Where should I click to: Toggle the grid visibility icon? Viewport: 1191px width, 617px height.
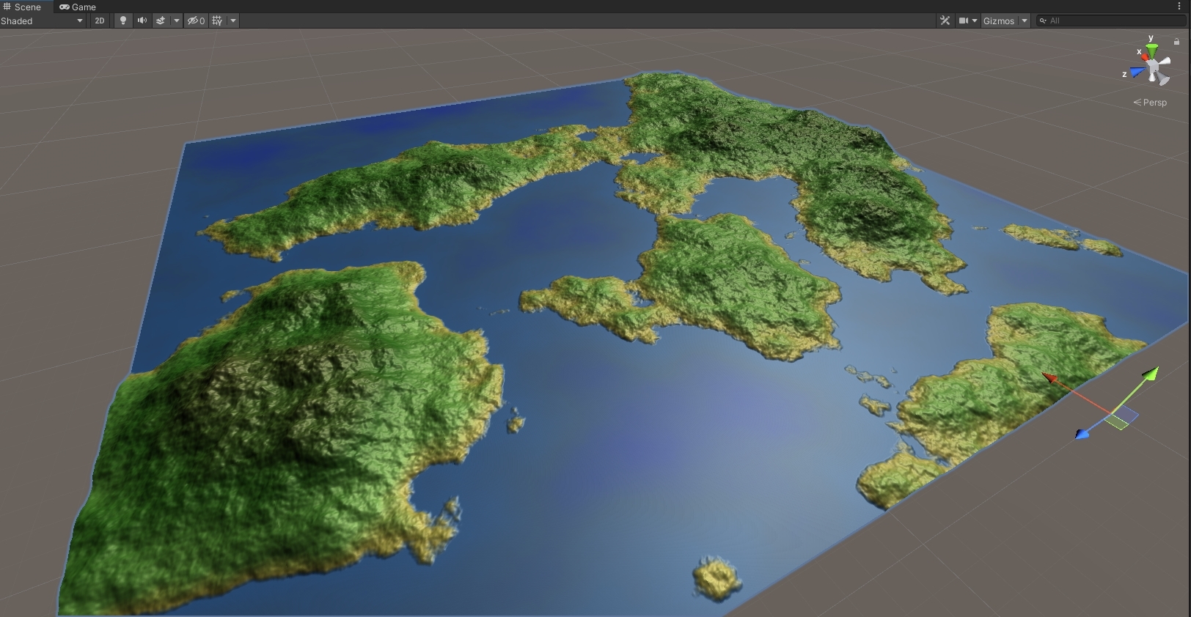tap(217, 21)
